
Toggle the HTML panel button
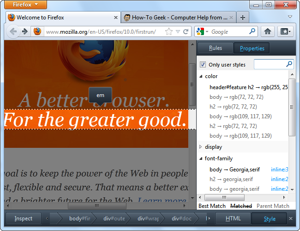(x=233, y=219)
